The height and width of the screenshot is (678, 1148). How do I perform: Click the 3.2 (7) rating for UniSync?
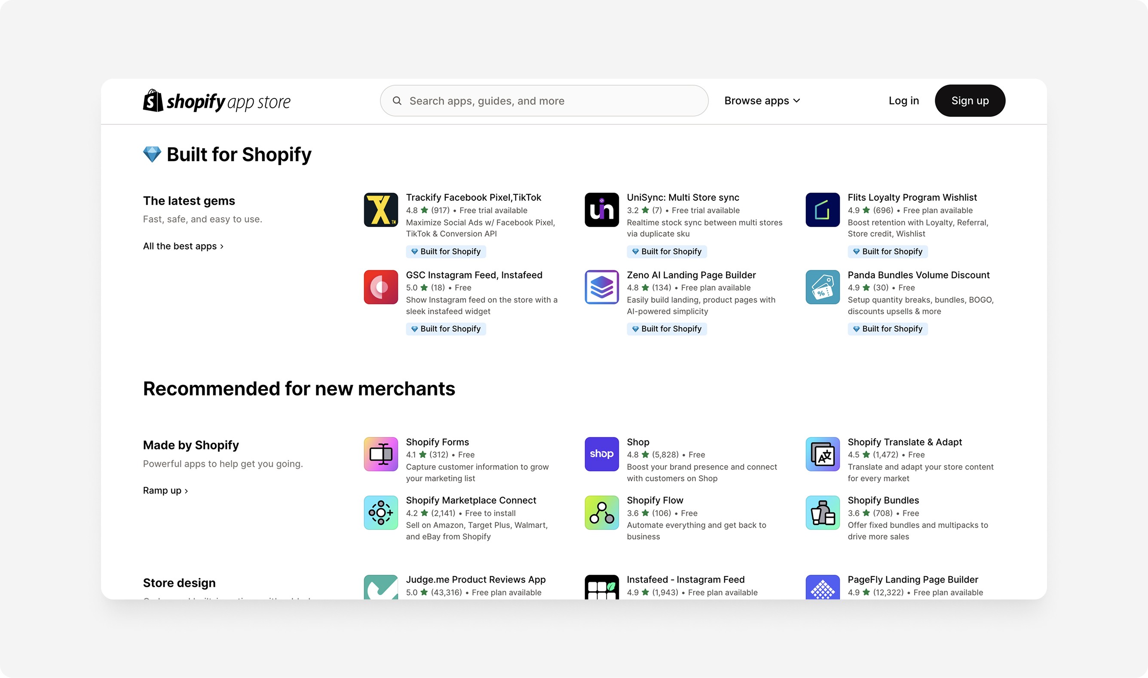tap(644, 210)
